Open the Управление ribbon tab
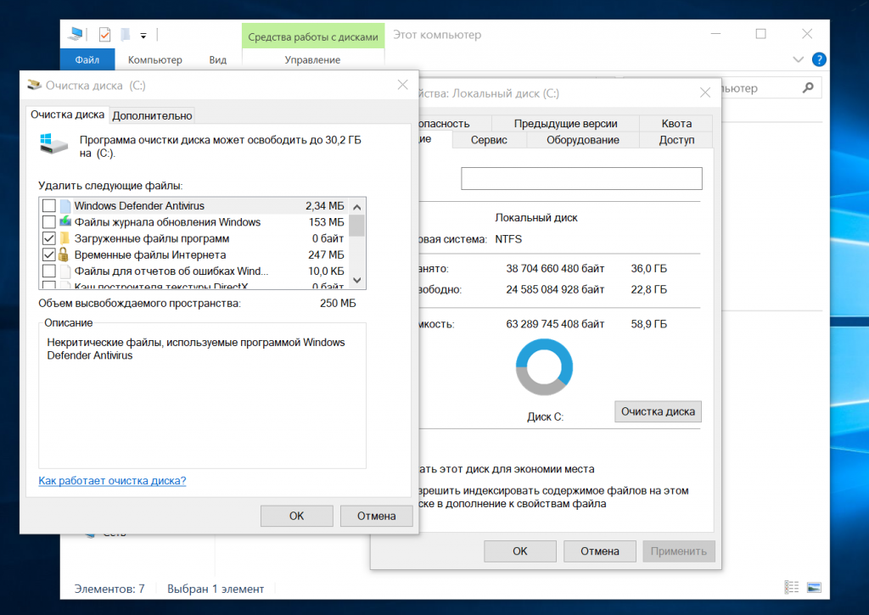 click(312, 59)
